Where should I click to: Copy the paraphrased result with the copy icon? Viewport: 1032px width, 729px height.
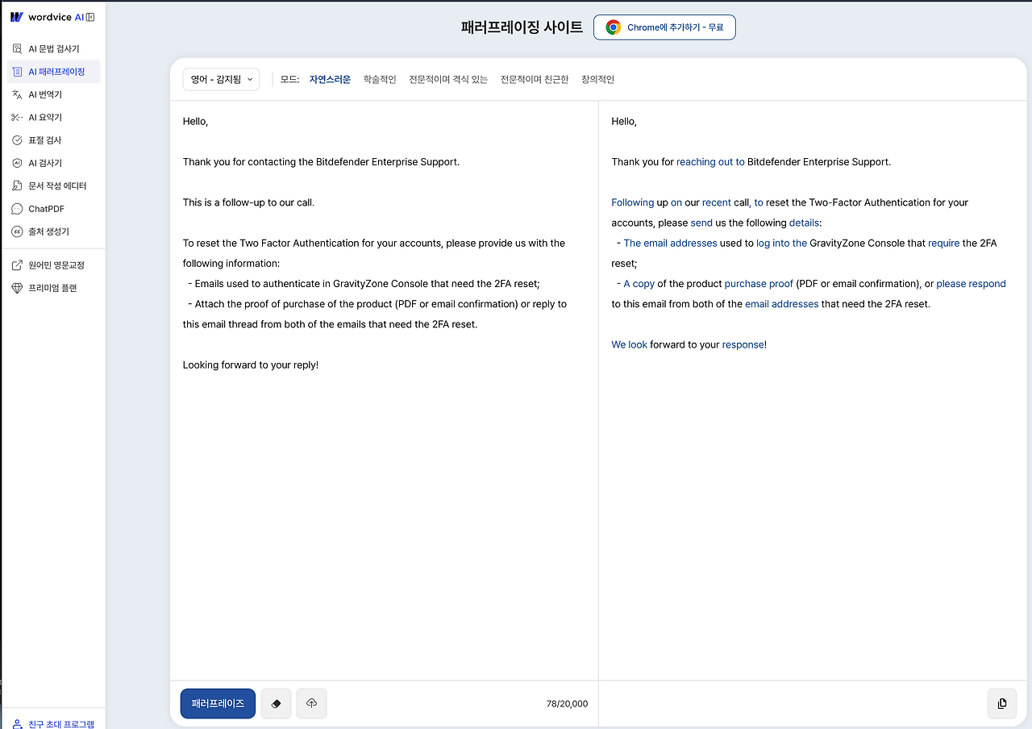[1002, 704]
